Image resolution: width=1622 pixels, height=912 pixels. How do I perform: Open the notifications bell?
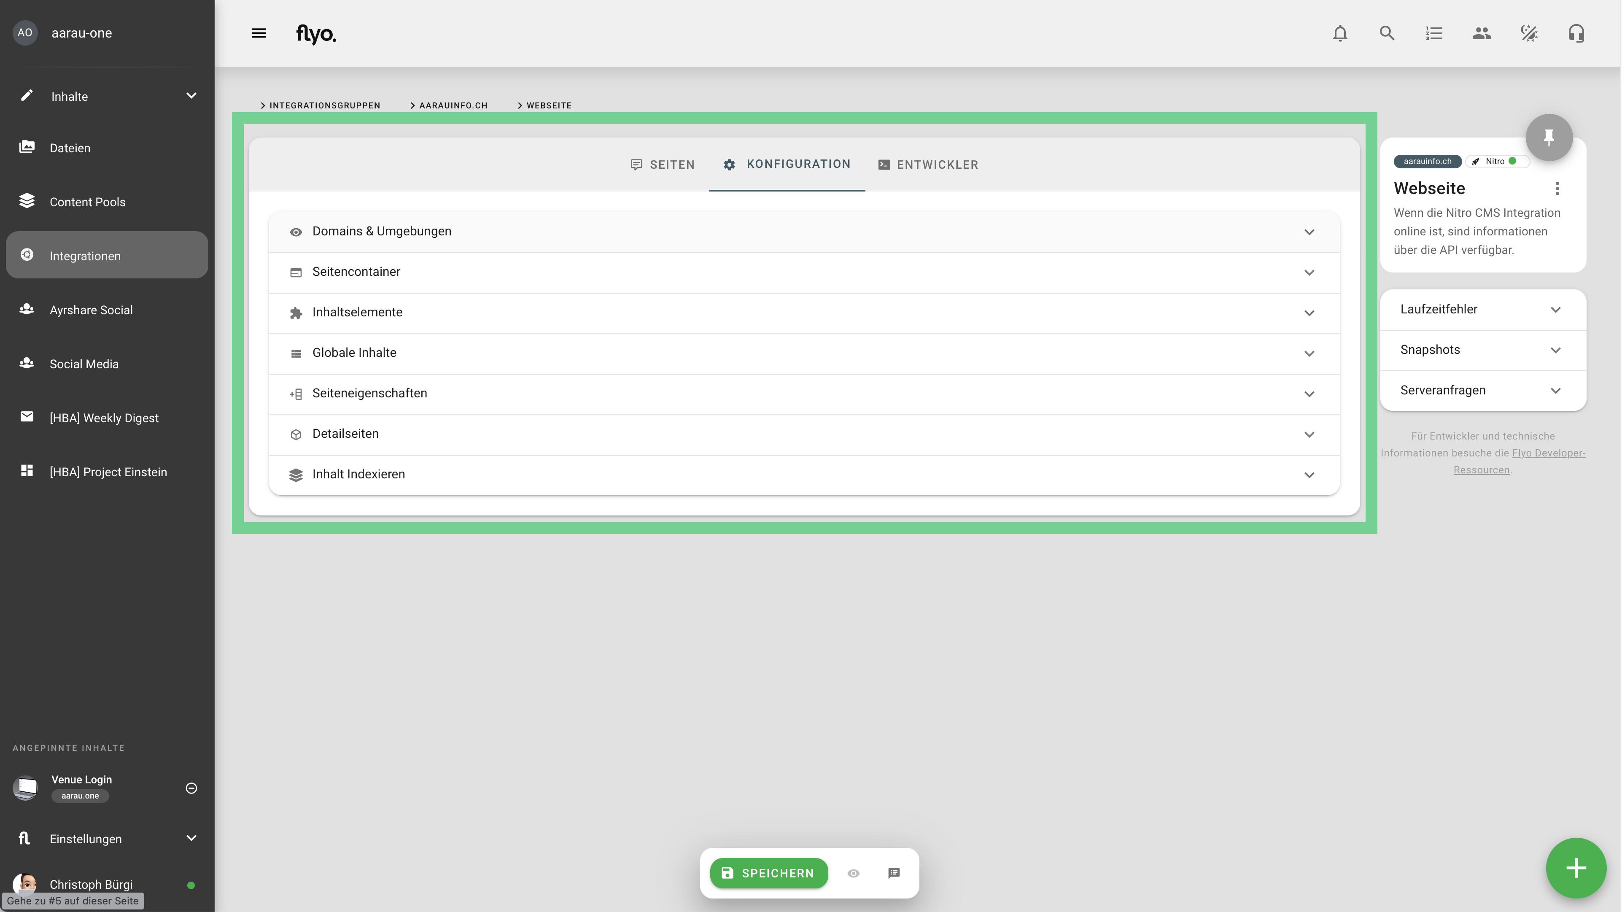tap(1340, 33)
